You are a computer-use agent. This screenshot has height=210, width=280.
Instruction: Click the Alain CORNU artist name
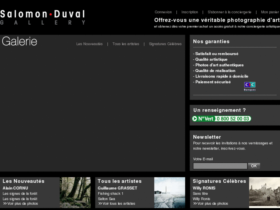coord(15,188)
